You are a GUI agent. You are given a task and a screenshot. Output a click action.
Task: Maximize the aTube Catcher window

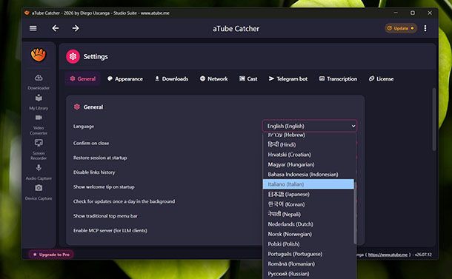pos(413,13)
